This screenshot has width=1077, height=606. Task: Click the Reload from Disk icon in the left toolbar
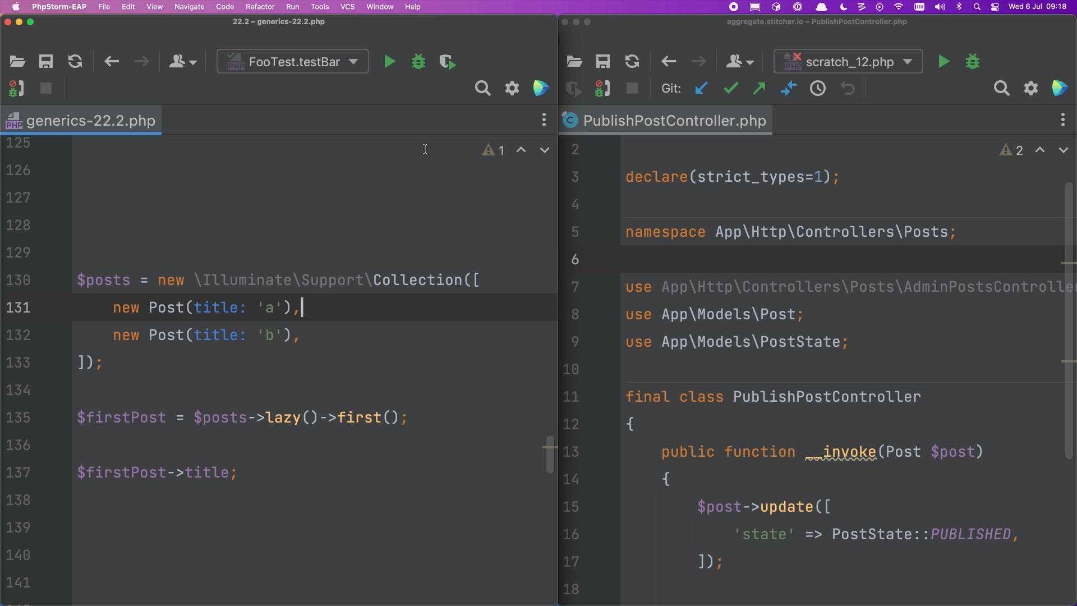(x=75, y=62)
